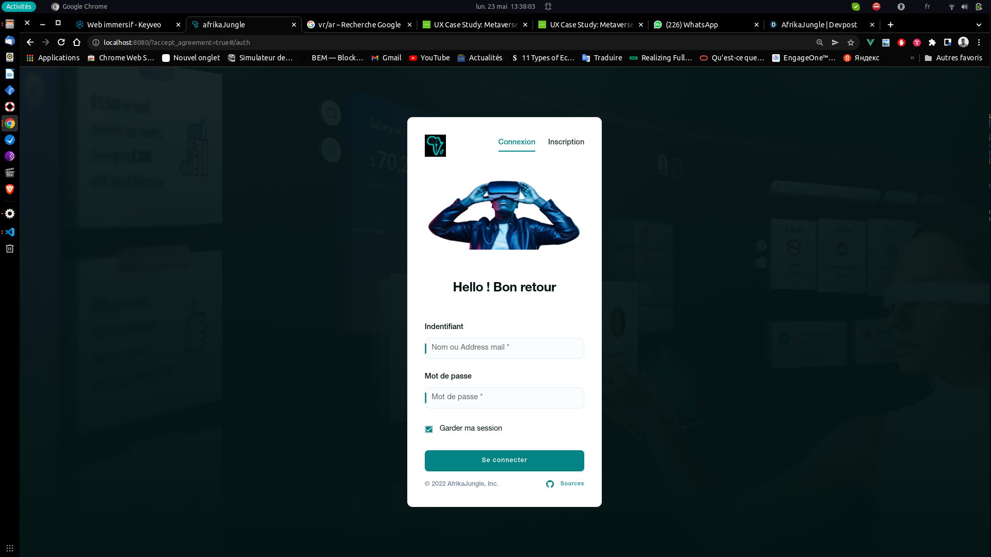991x557 pixels.
Task: Uncheck the Garder ma session checkbox
Action: 429,429
